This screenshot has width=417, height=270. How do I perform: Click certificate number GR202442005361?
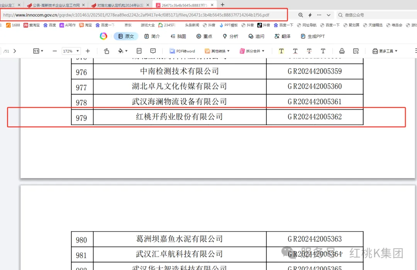point(315,102)
